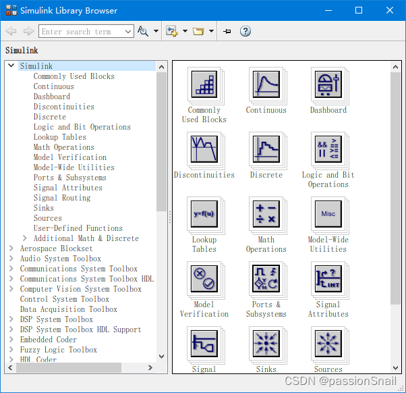The width and height of the screenshot is (406, 393).
Task: Click the open folder toolbar icon
Action: pyautogui.click(x=198, y=31)
